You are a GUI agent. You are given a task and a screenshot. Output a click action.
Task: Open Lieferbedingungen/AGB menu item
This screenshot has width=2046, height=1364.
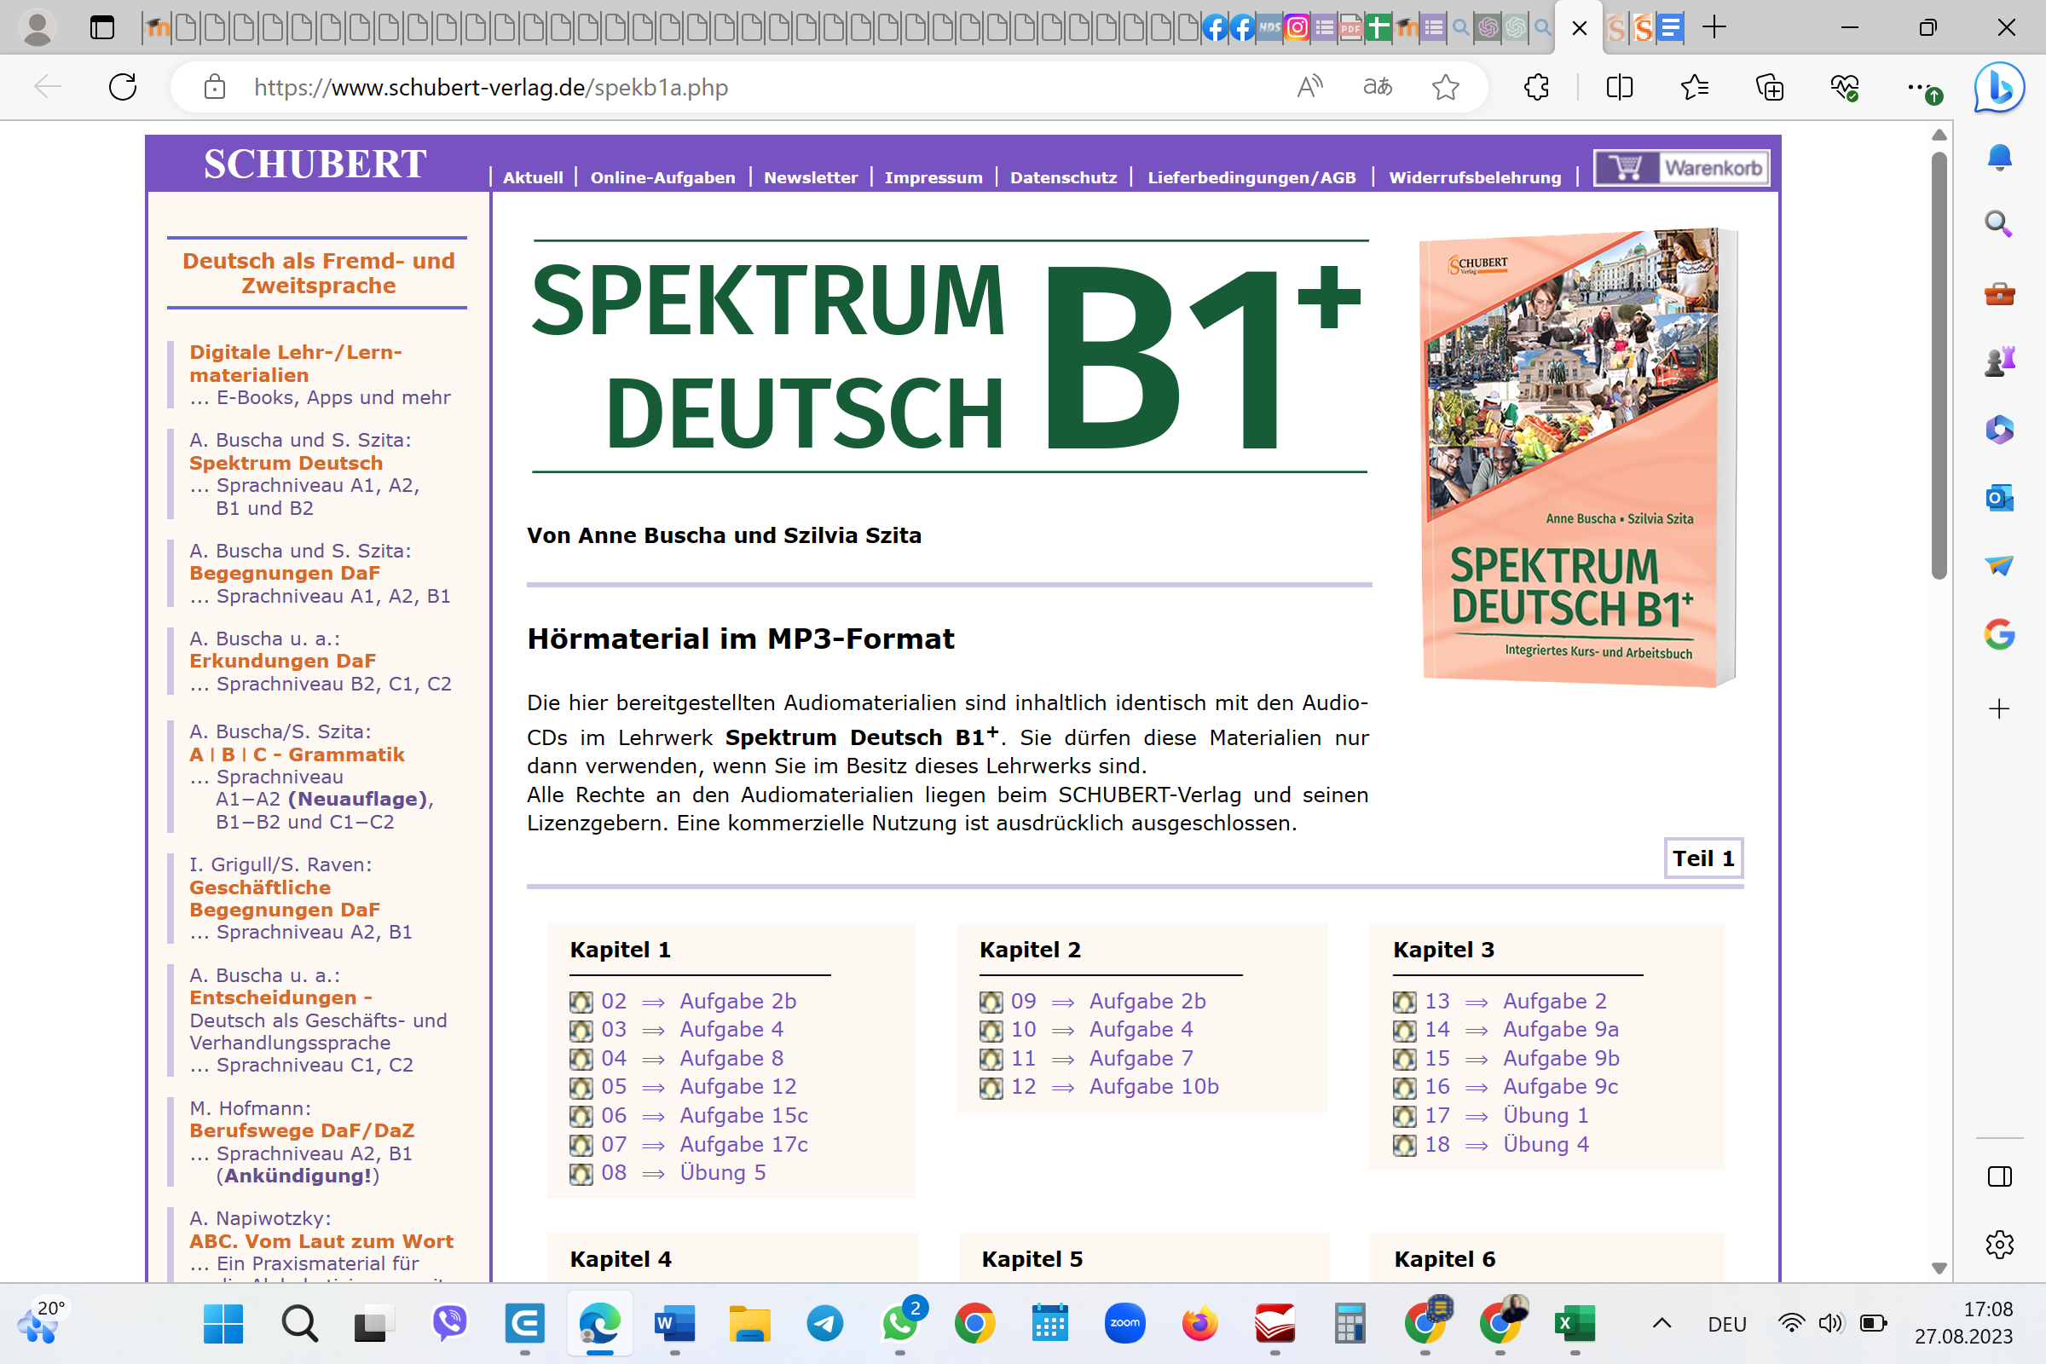[x=1251, y=177]
